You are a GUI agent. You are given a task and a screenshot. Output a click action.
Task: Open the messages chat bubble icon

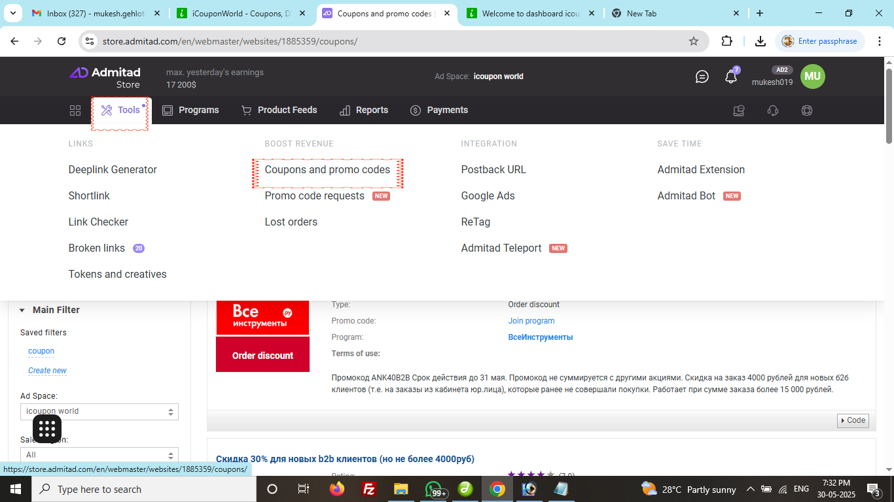(702, 77)
